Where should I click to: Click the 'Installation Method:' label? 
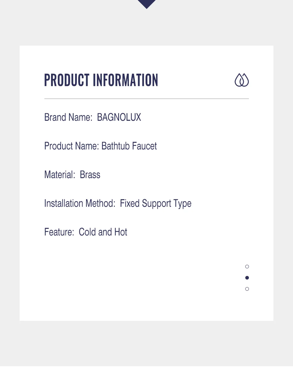80,203
